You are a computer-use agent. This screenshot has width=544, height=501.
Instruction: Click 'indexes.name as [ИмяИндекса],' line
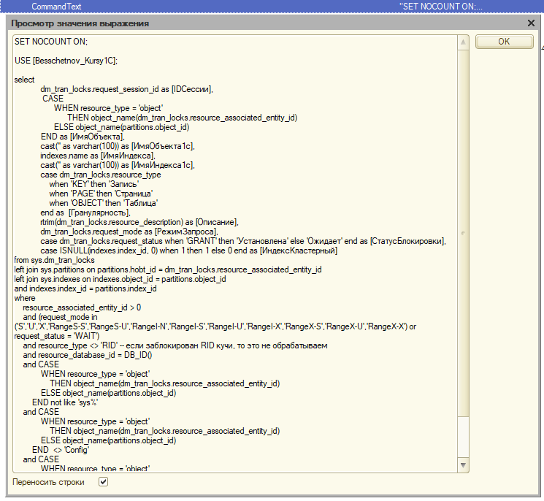pos(98,156)
